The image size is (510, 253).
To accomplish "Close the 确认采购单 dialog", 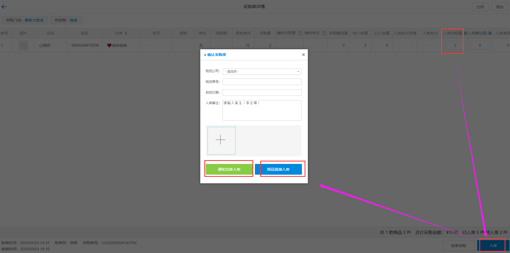I will click(304, 55).
